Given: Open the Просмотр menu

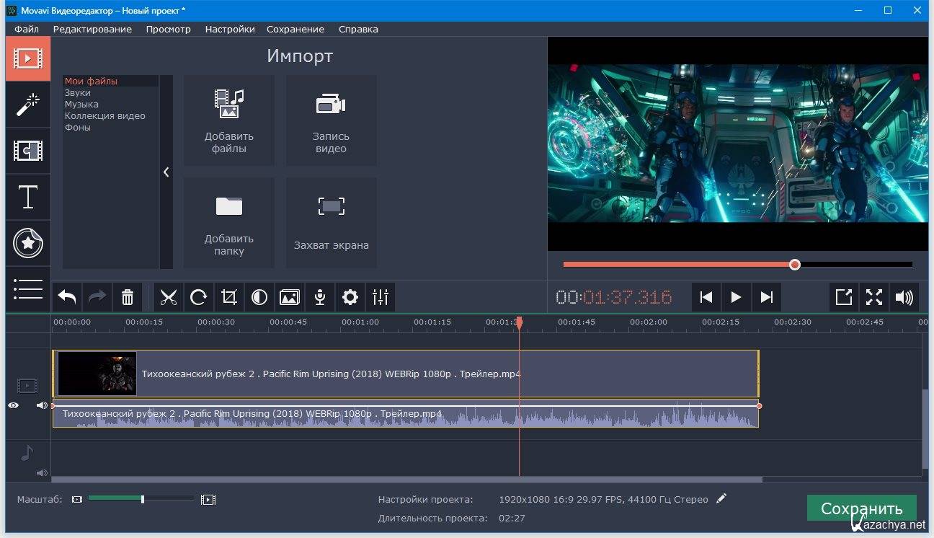Looking at the screenshot, I should click(x=168, y=29).
